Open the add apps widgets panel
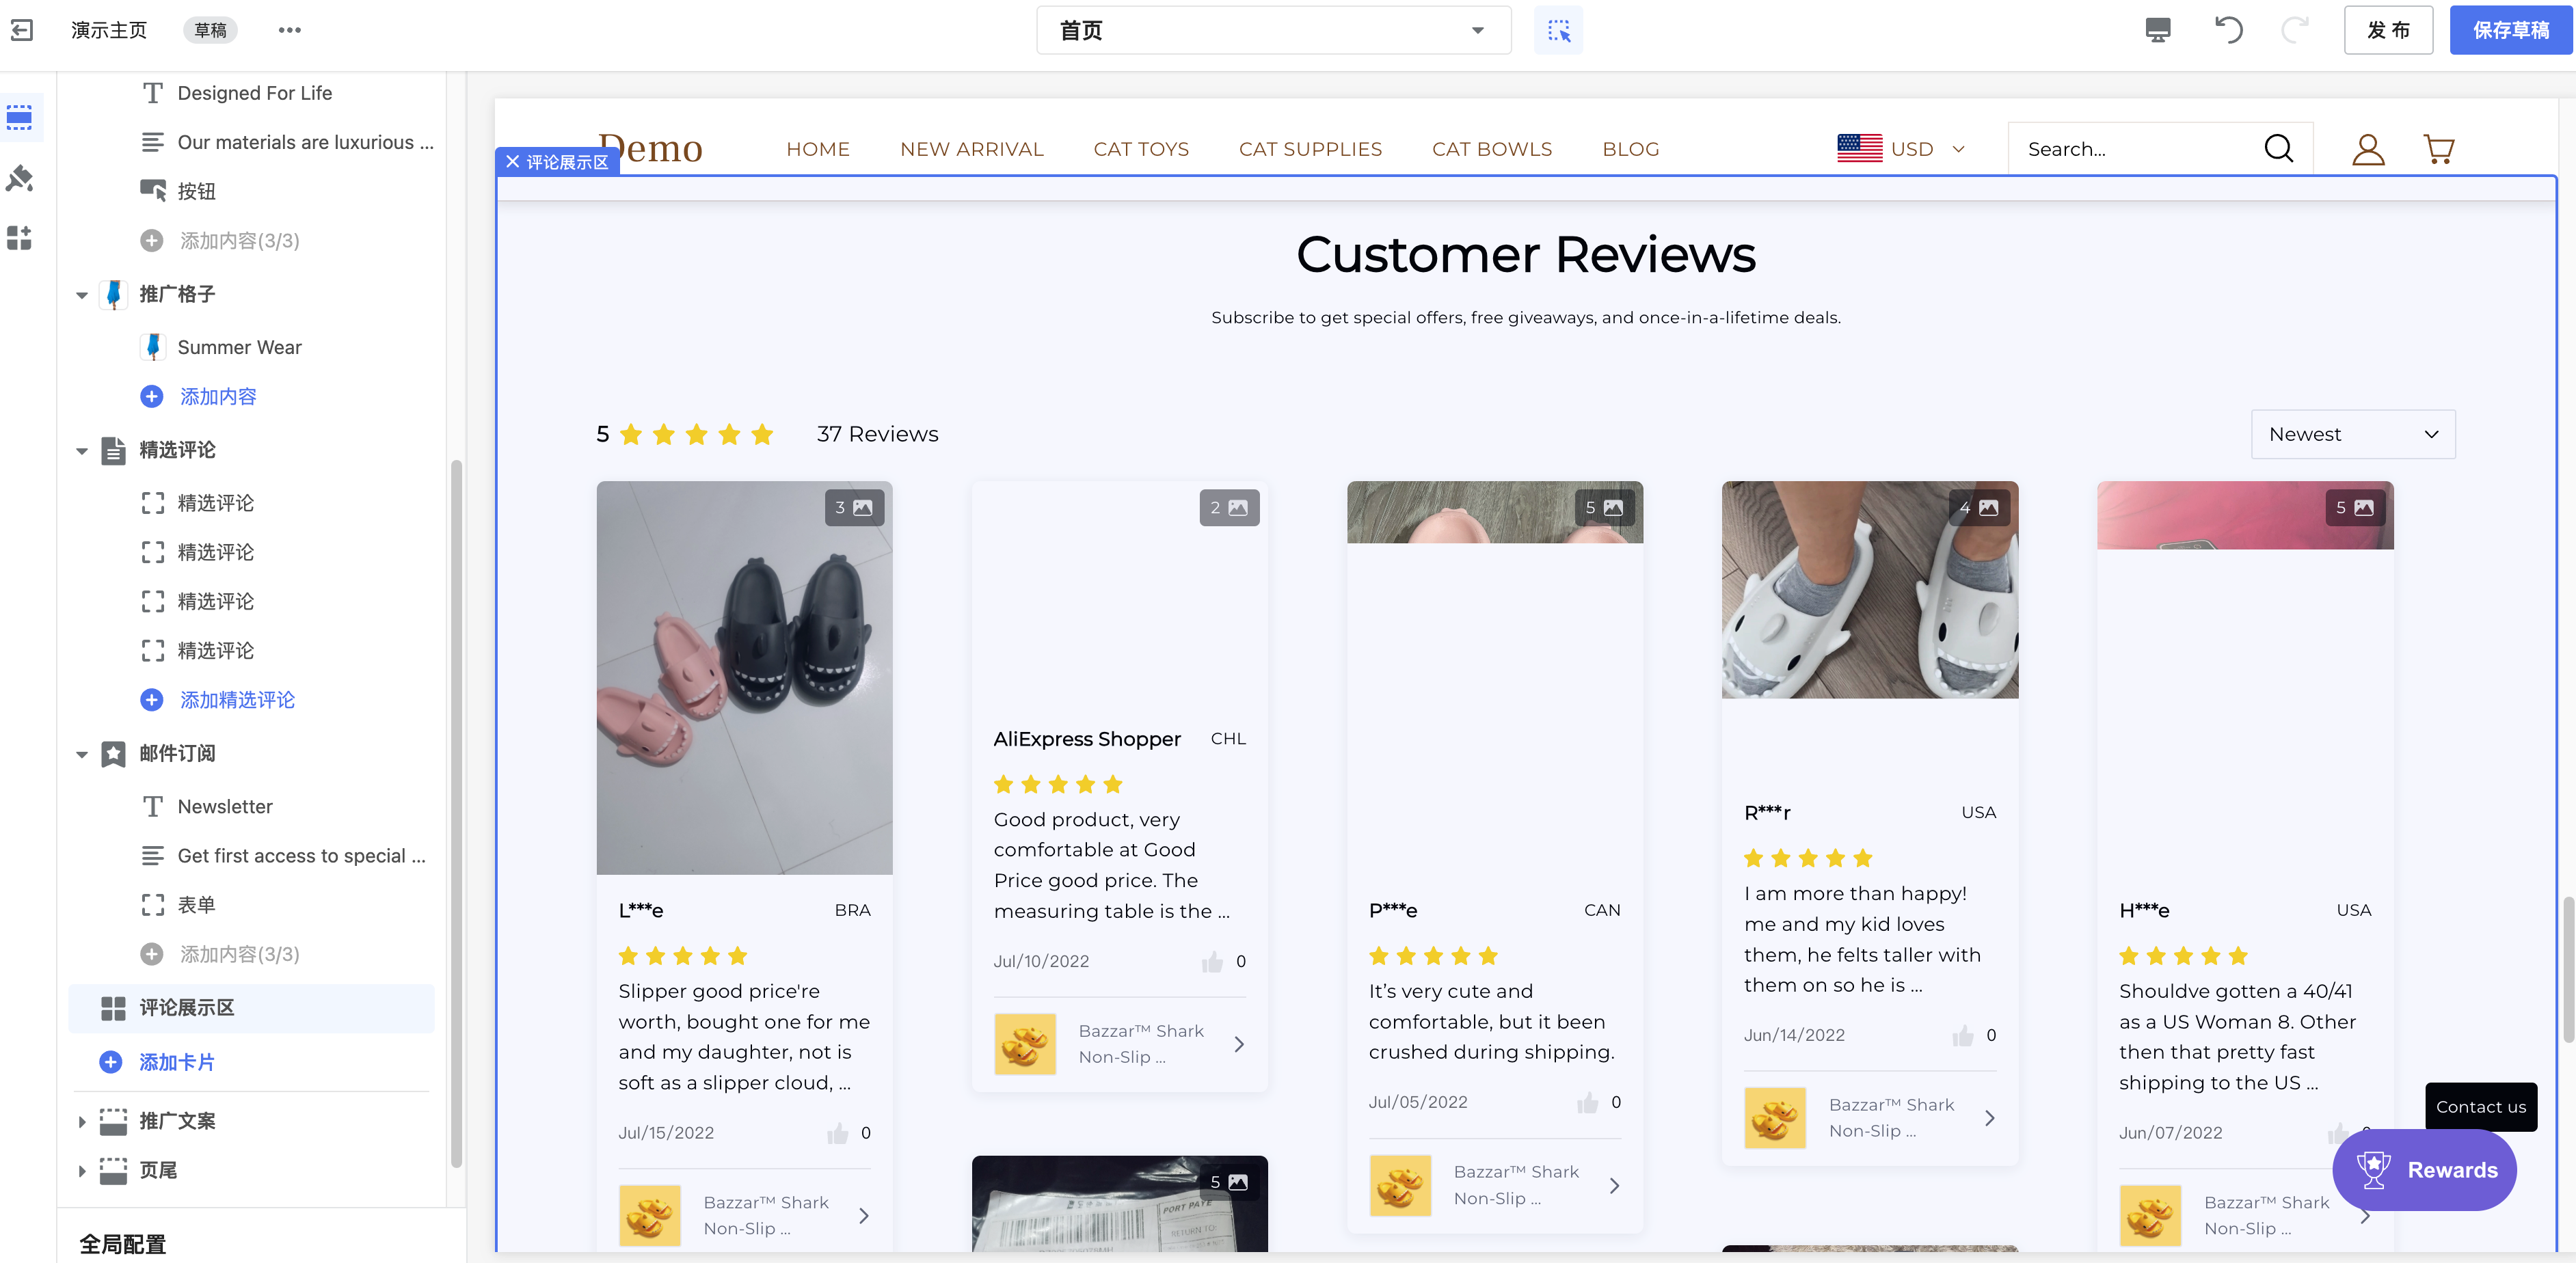This screenshot has height=1263, width=2576. click(x=20, y=237)
